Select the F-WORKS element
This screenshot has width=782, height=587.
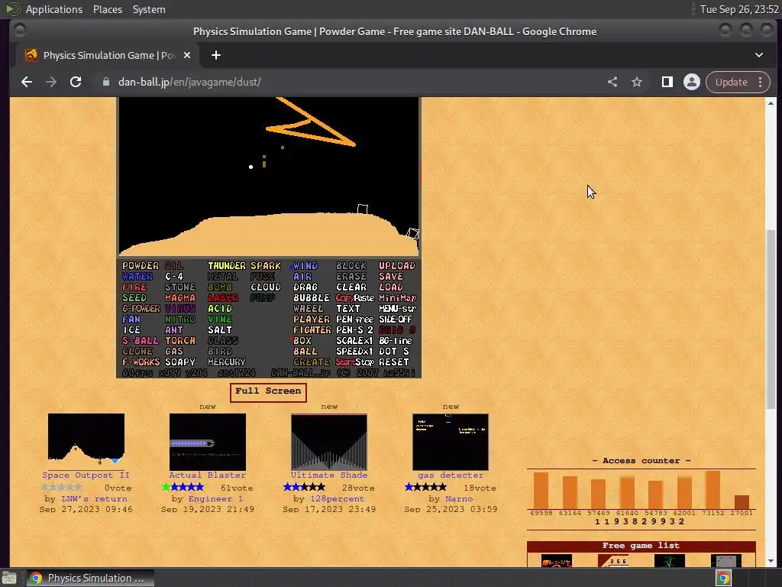[141, 362]
